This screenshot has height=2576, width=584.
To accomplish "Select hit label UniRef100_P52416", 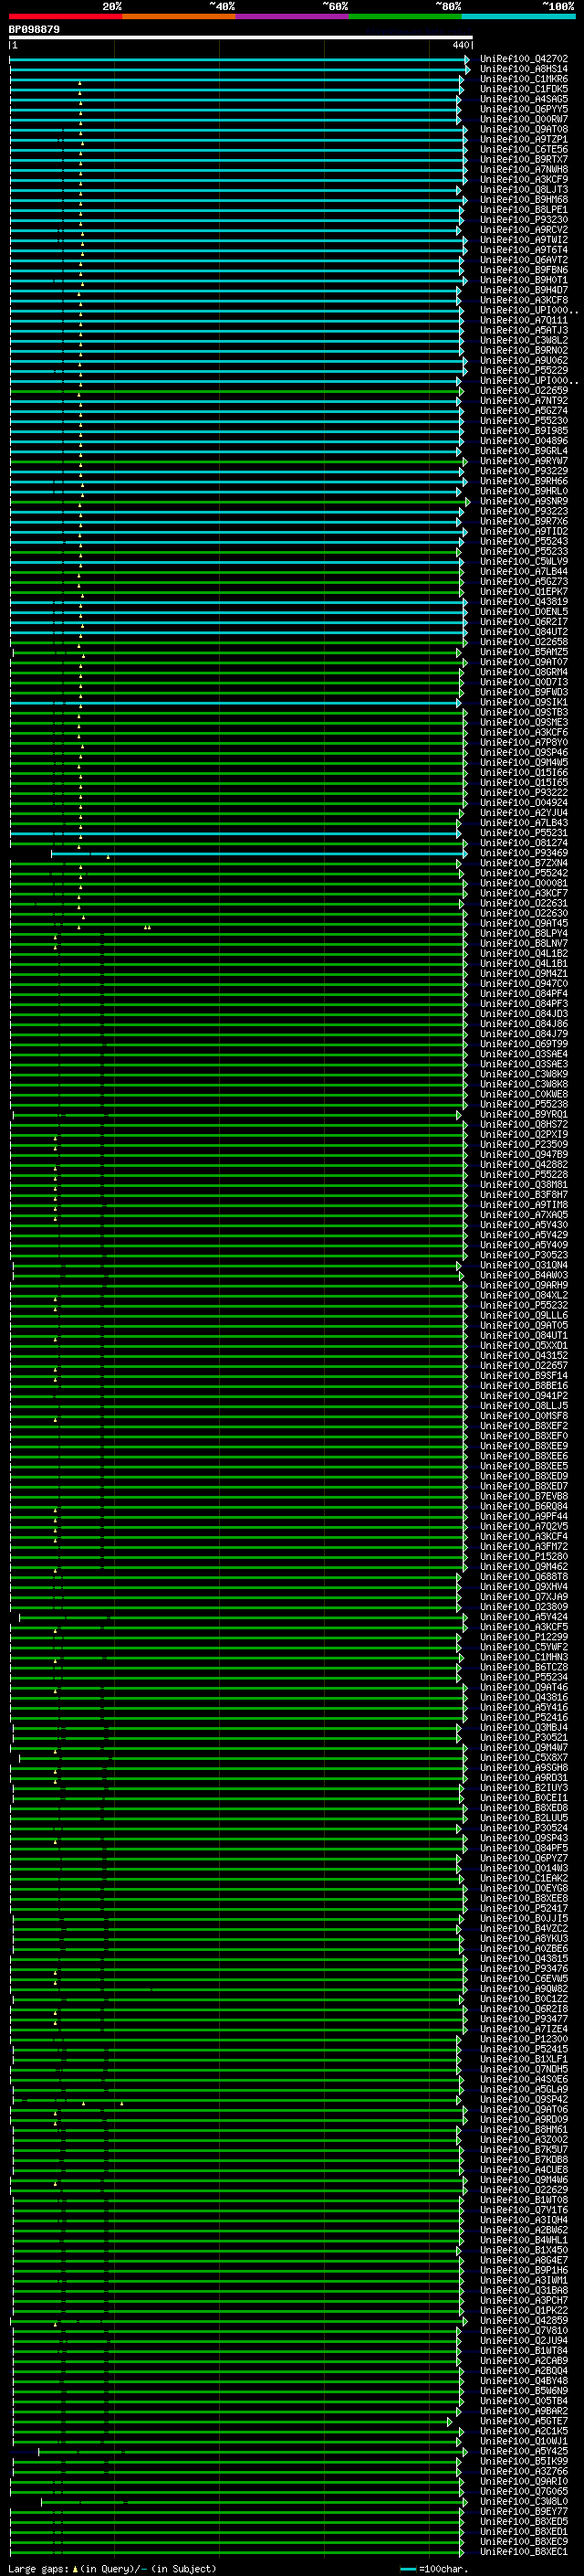I will point(524,1717).
